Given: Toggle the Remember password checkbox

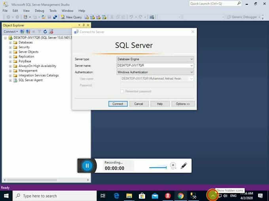Looking at the screenshot, I should point(122,91).
